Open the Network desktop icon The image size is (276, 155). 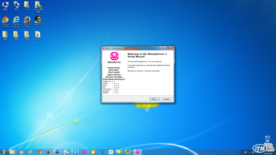coord(16,6)
